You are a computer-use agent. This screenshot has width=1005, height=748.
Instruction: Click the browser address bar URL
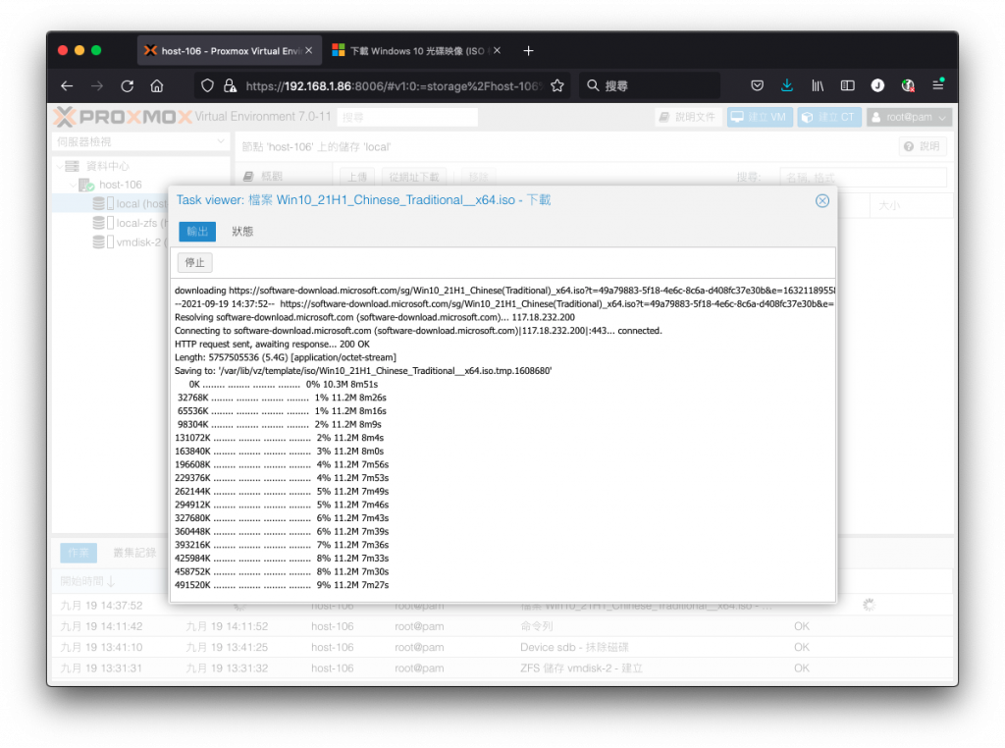point(394,85)
